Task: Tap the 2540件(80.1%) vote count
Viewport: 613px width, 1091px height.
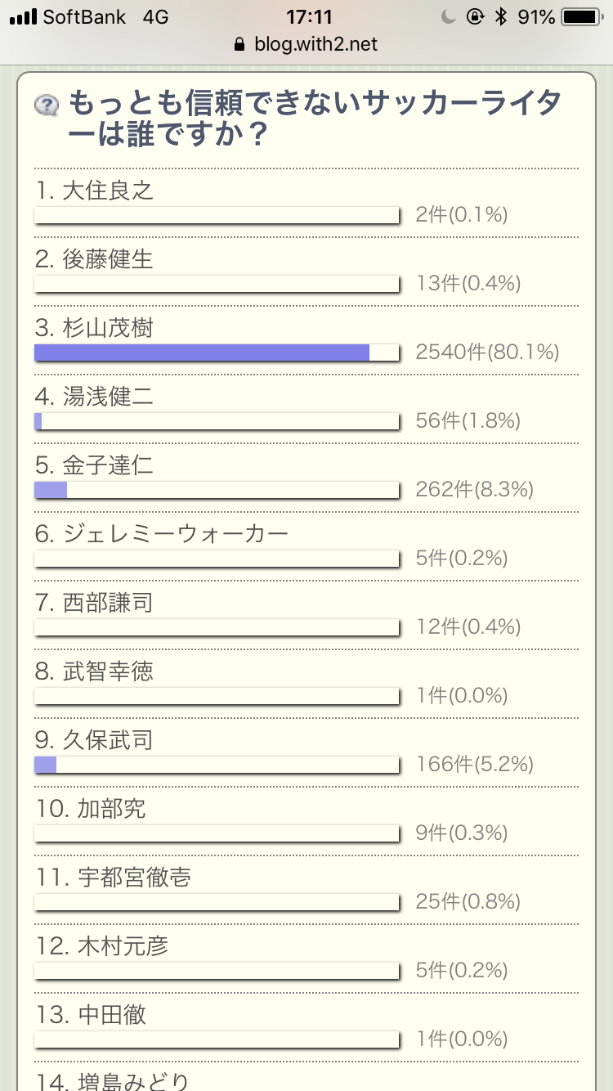Action: pos(487,352)
